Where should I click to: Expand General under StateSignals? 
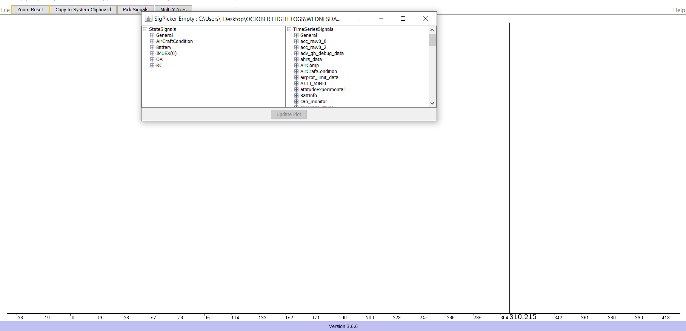(152, 35)
